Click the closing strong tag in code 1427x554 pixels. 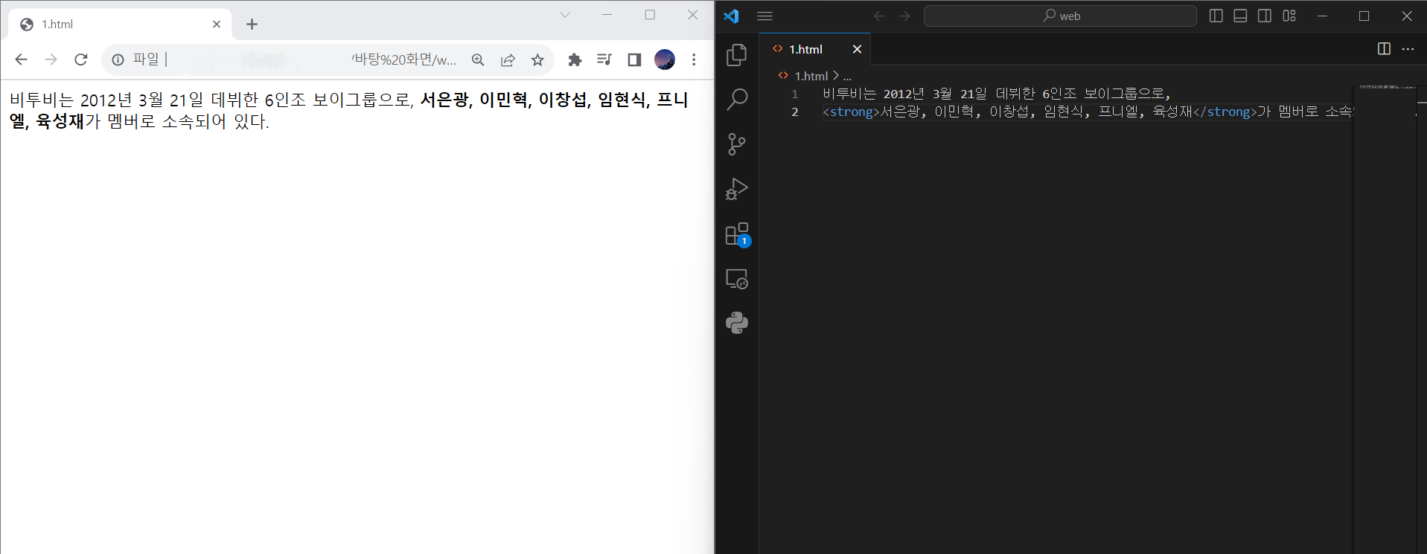[x=1225, y=112]
